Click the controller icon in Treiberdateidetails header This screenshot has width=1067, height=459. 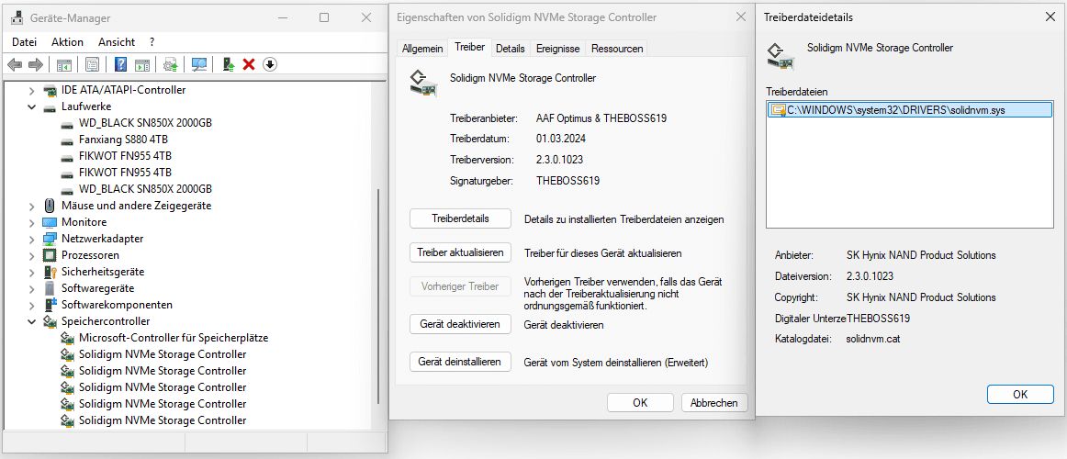781,56
